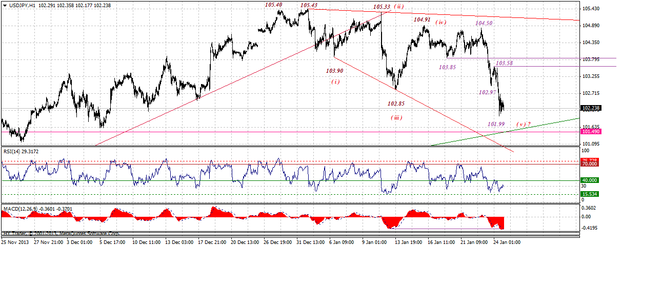Select the purple 102.97 annotation
Screen dimensions: 662x308
[x=487, y=92]
